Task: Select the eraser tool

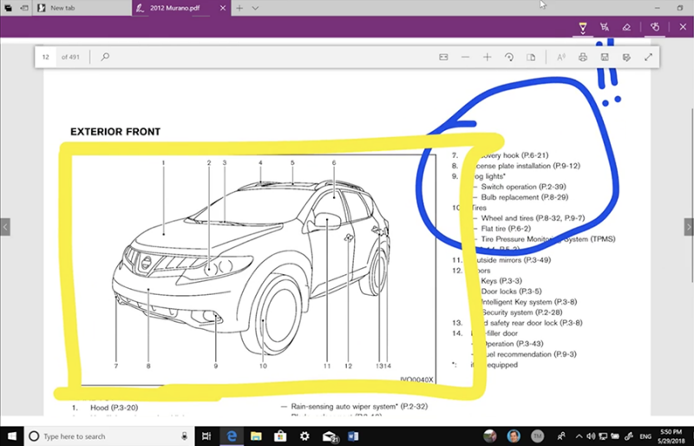Action: click(x=626, y=27)
